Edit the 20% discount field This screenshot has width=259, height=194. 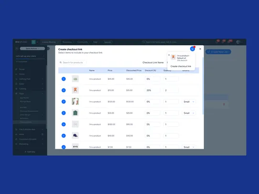click(x=152, y=90)
